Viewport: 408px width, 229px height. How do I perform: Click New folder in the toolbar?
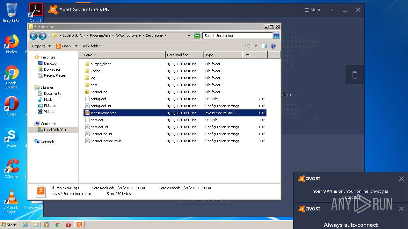(91, 46)
